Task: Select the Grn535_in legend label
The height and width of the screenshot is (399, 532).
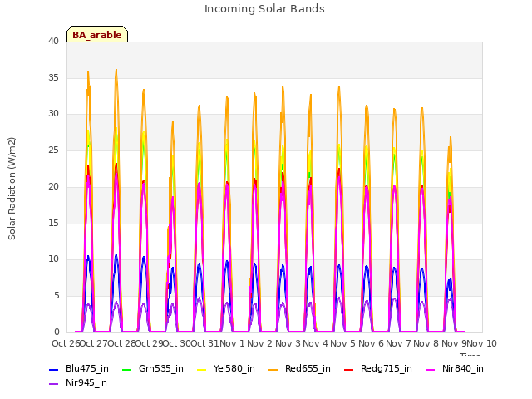Action: pyautogui.click(x=161, y=368)
